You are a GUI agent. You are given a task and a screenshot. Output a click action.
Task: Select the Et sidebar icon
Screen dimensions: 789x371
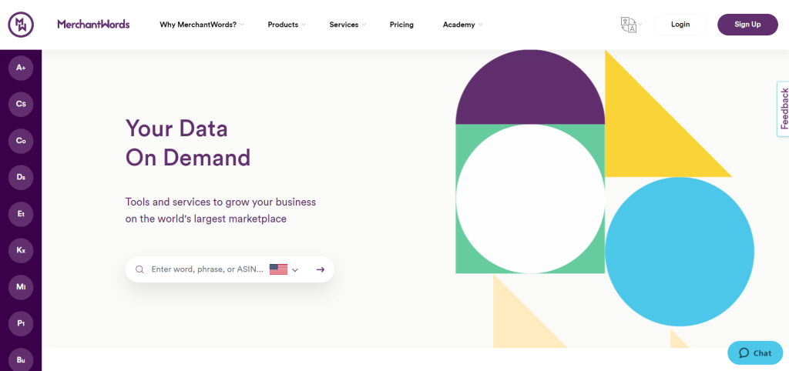pos(21,214)
